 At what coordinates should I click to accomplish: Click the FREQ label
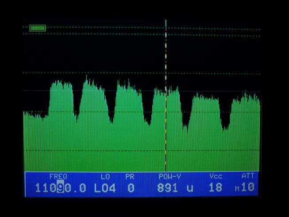coord(58,176)
